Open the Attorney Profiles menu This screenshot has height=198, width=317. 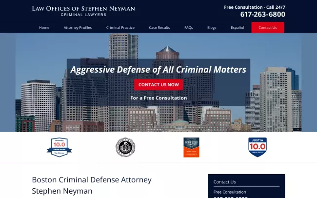78,28
